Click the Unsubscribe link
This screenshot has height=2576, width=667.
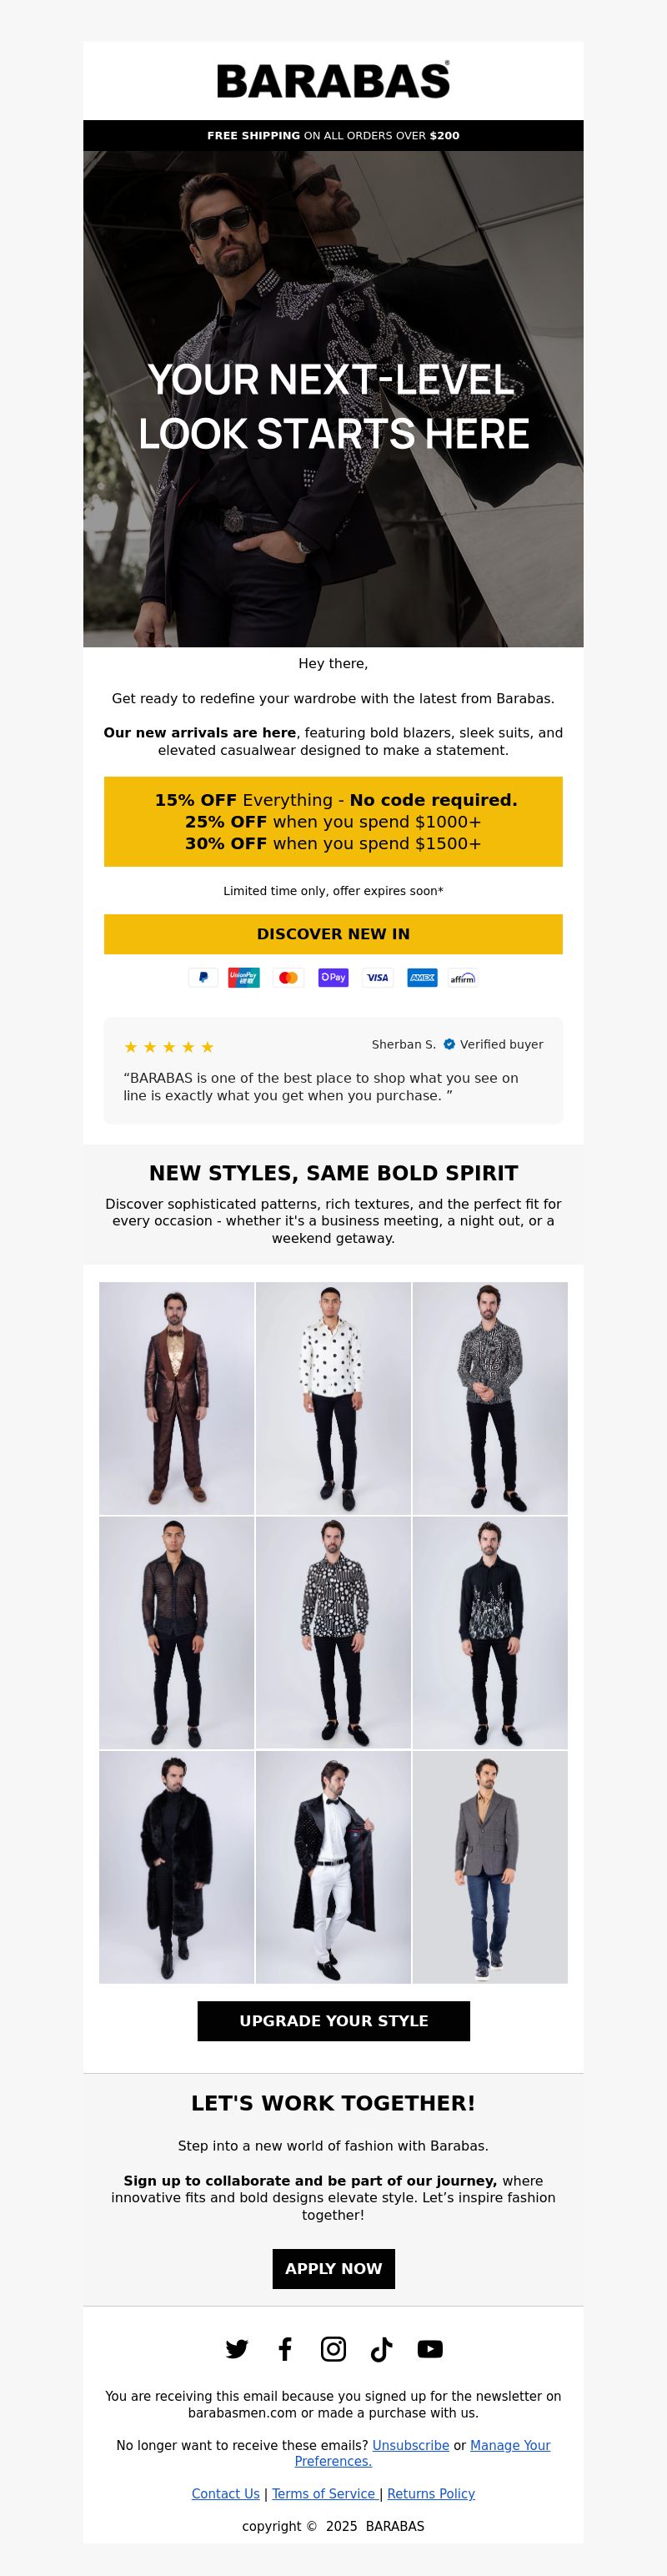pos(410,2445)
